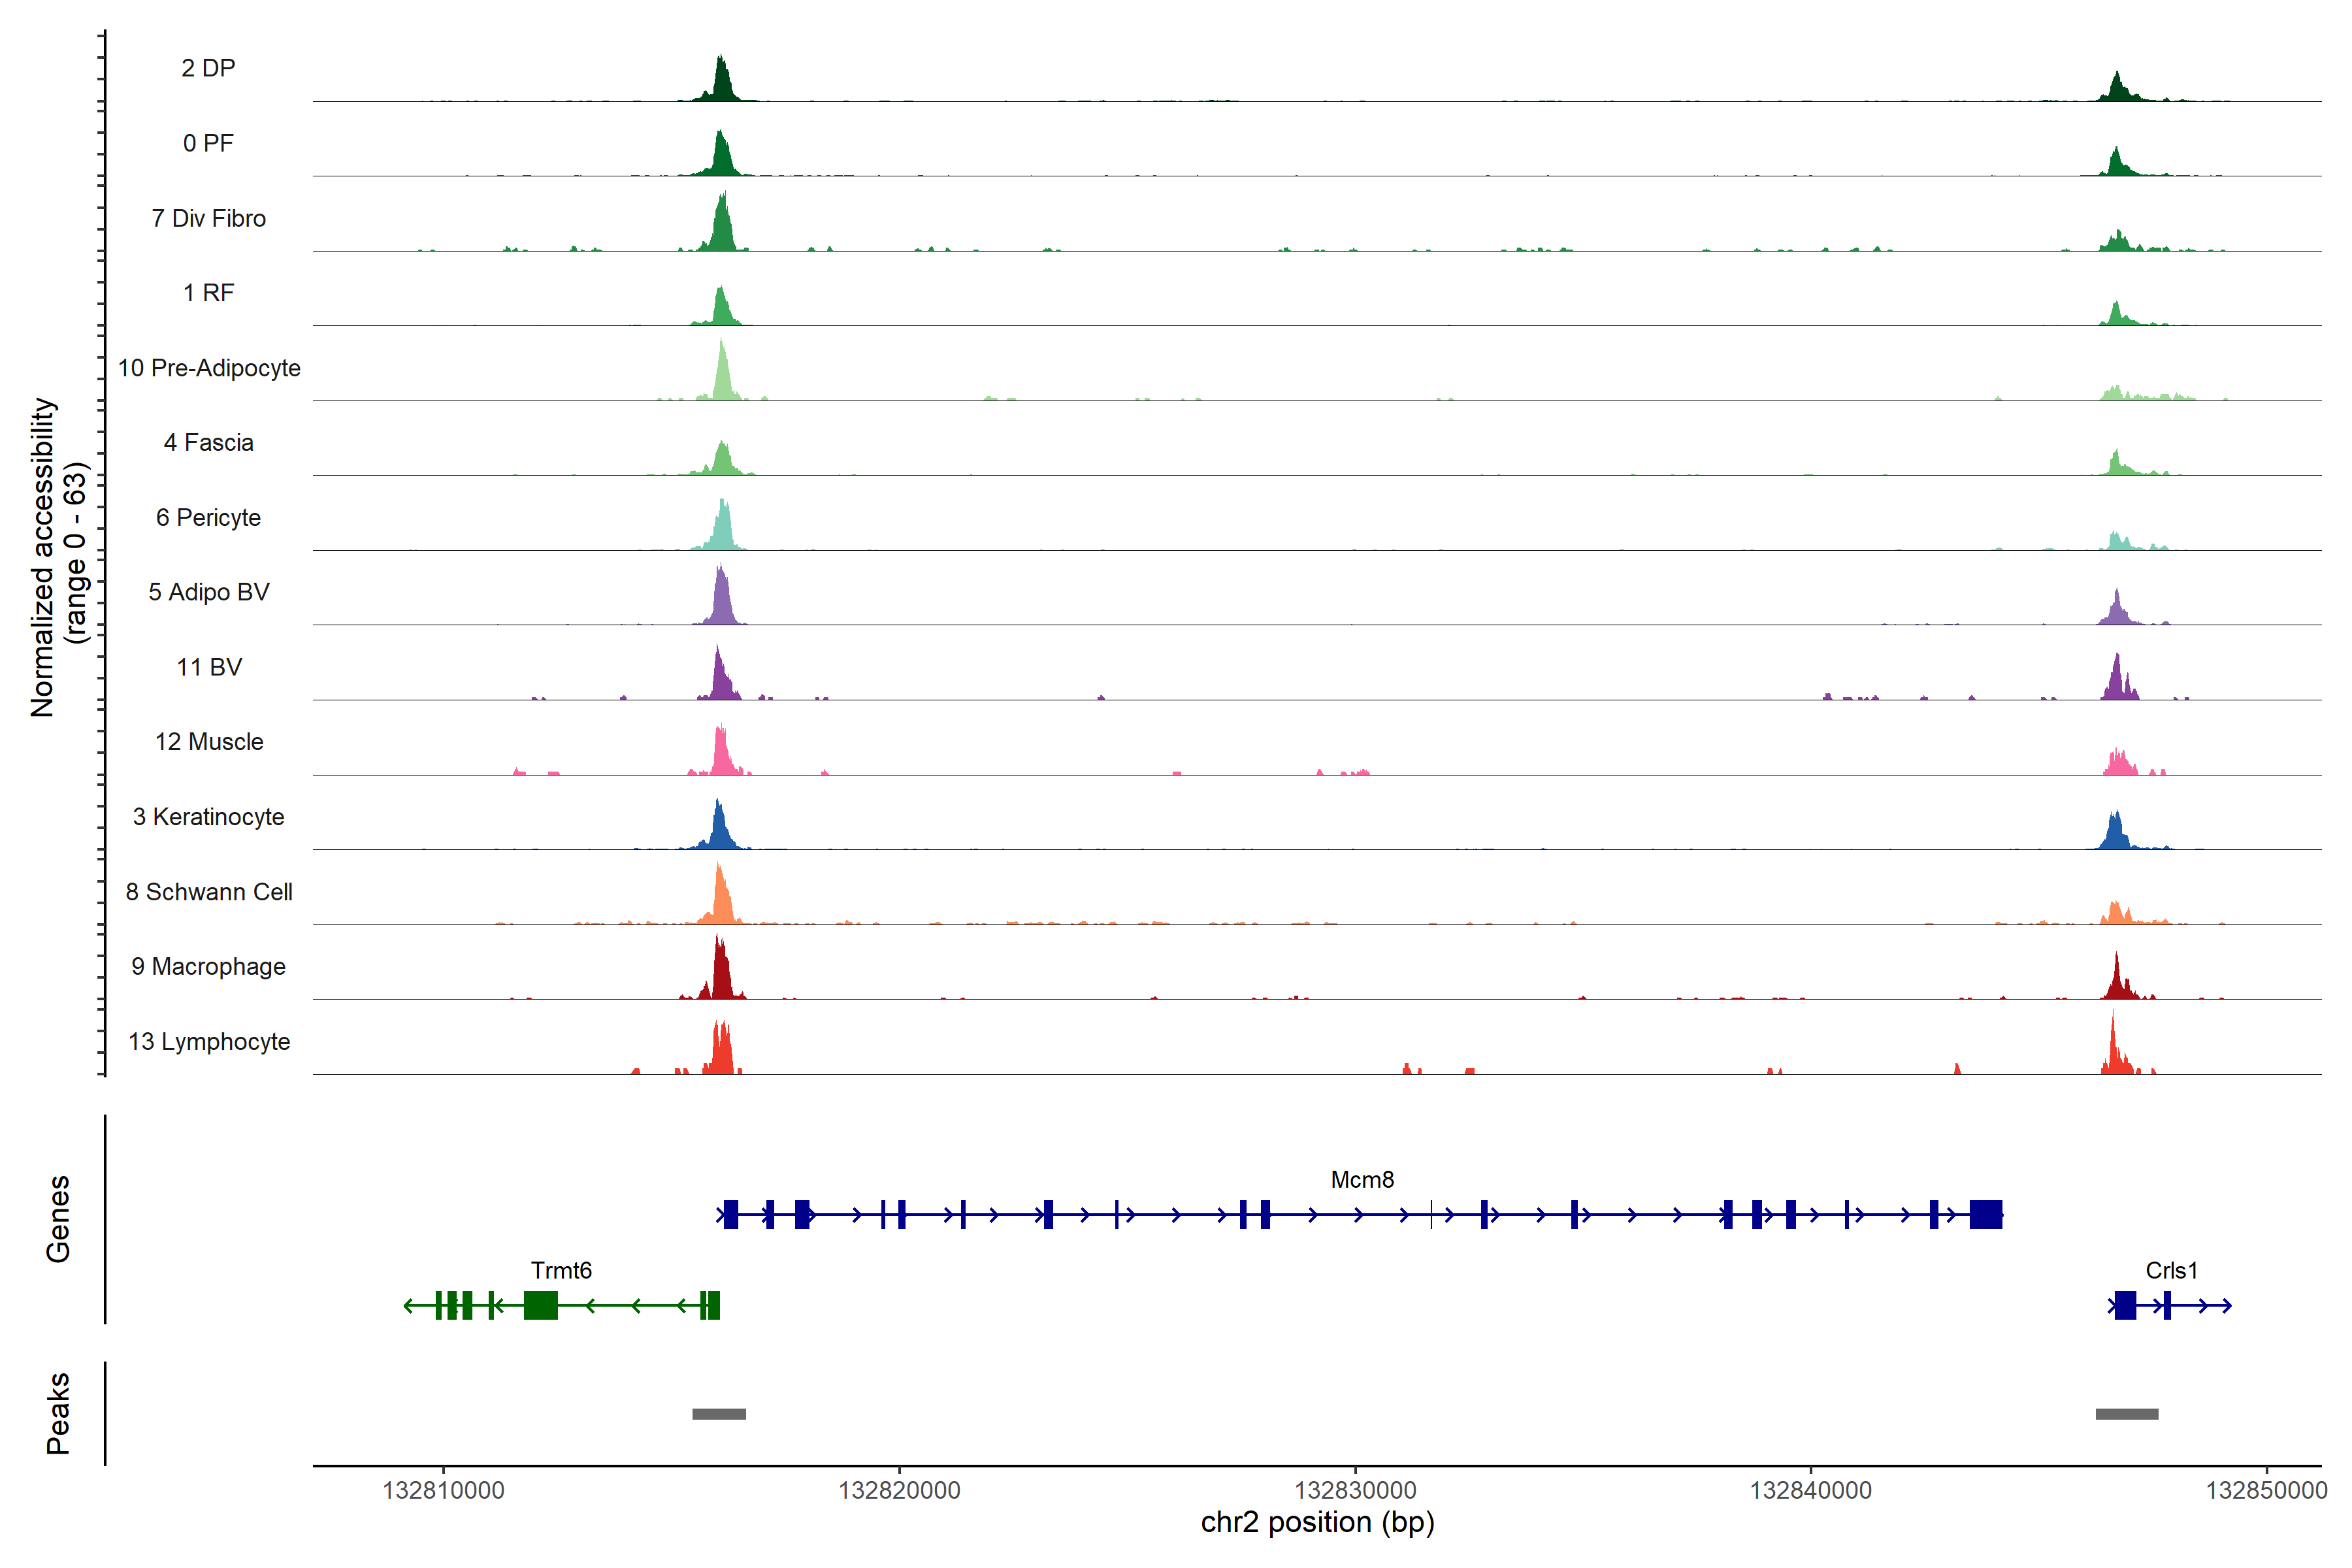
Task: Click the orange Schwann Cell left peak
Action: (x=721, y=903)
